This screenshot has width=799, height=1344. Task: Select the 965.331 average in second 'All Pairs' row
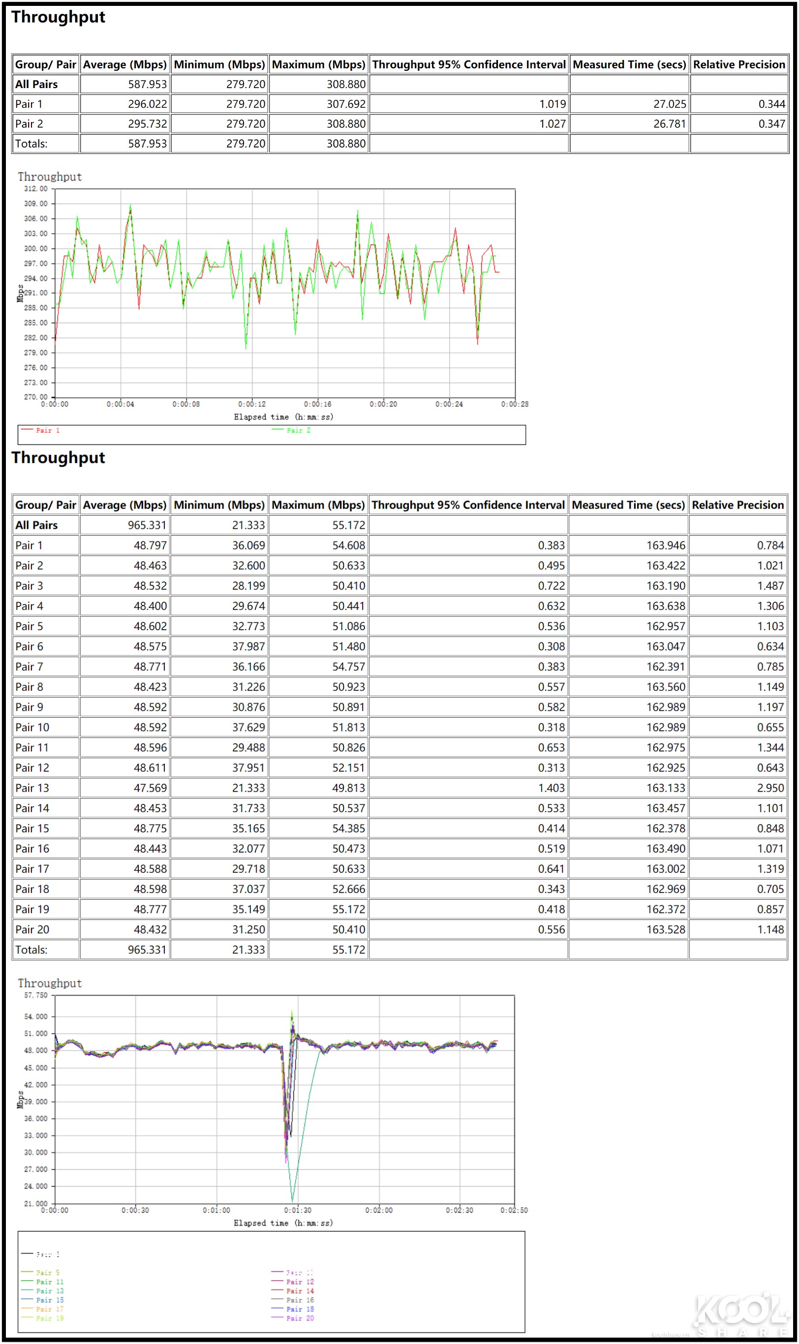tap(147, 525)
